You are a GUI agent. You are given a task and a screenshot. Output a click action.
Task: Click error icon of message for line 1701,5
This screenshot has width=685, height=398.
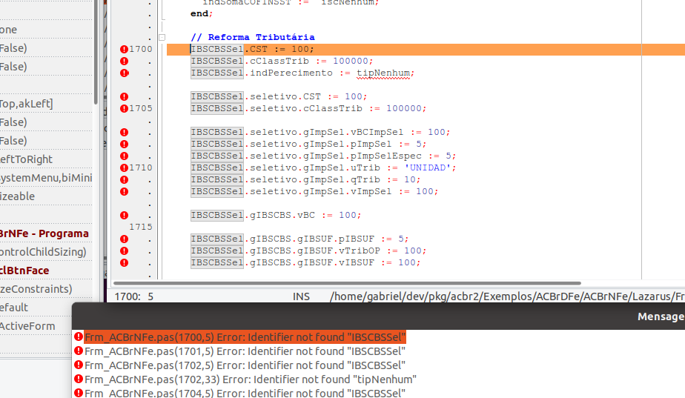[79, 351]
